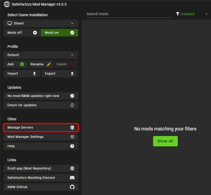Click the checkmark icon on updates status

[x=72, y=96]
